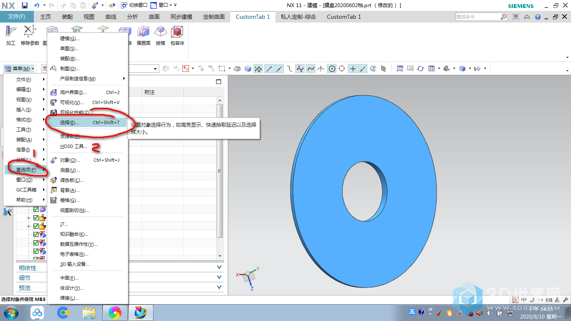Viewport: 571px width, 321px height.
Task: Click the shaded cube rendering style icon
Action: point(462,69)
